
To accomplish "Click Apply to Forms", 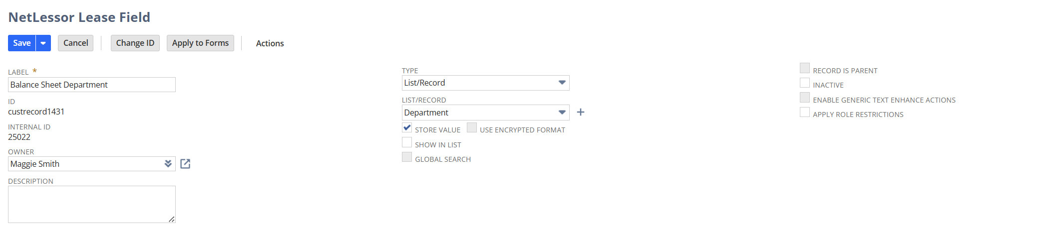I will [x=200, y=43].
